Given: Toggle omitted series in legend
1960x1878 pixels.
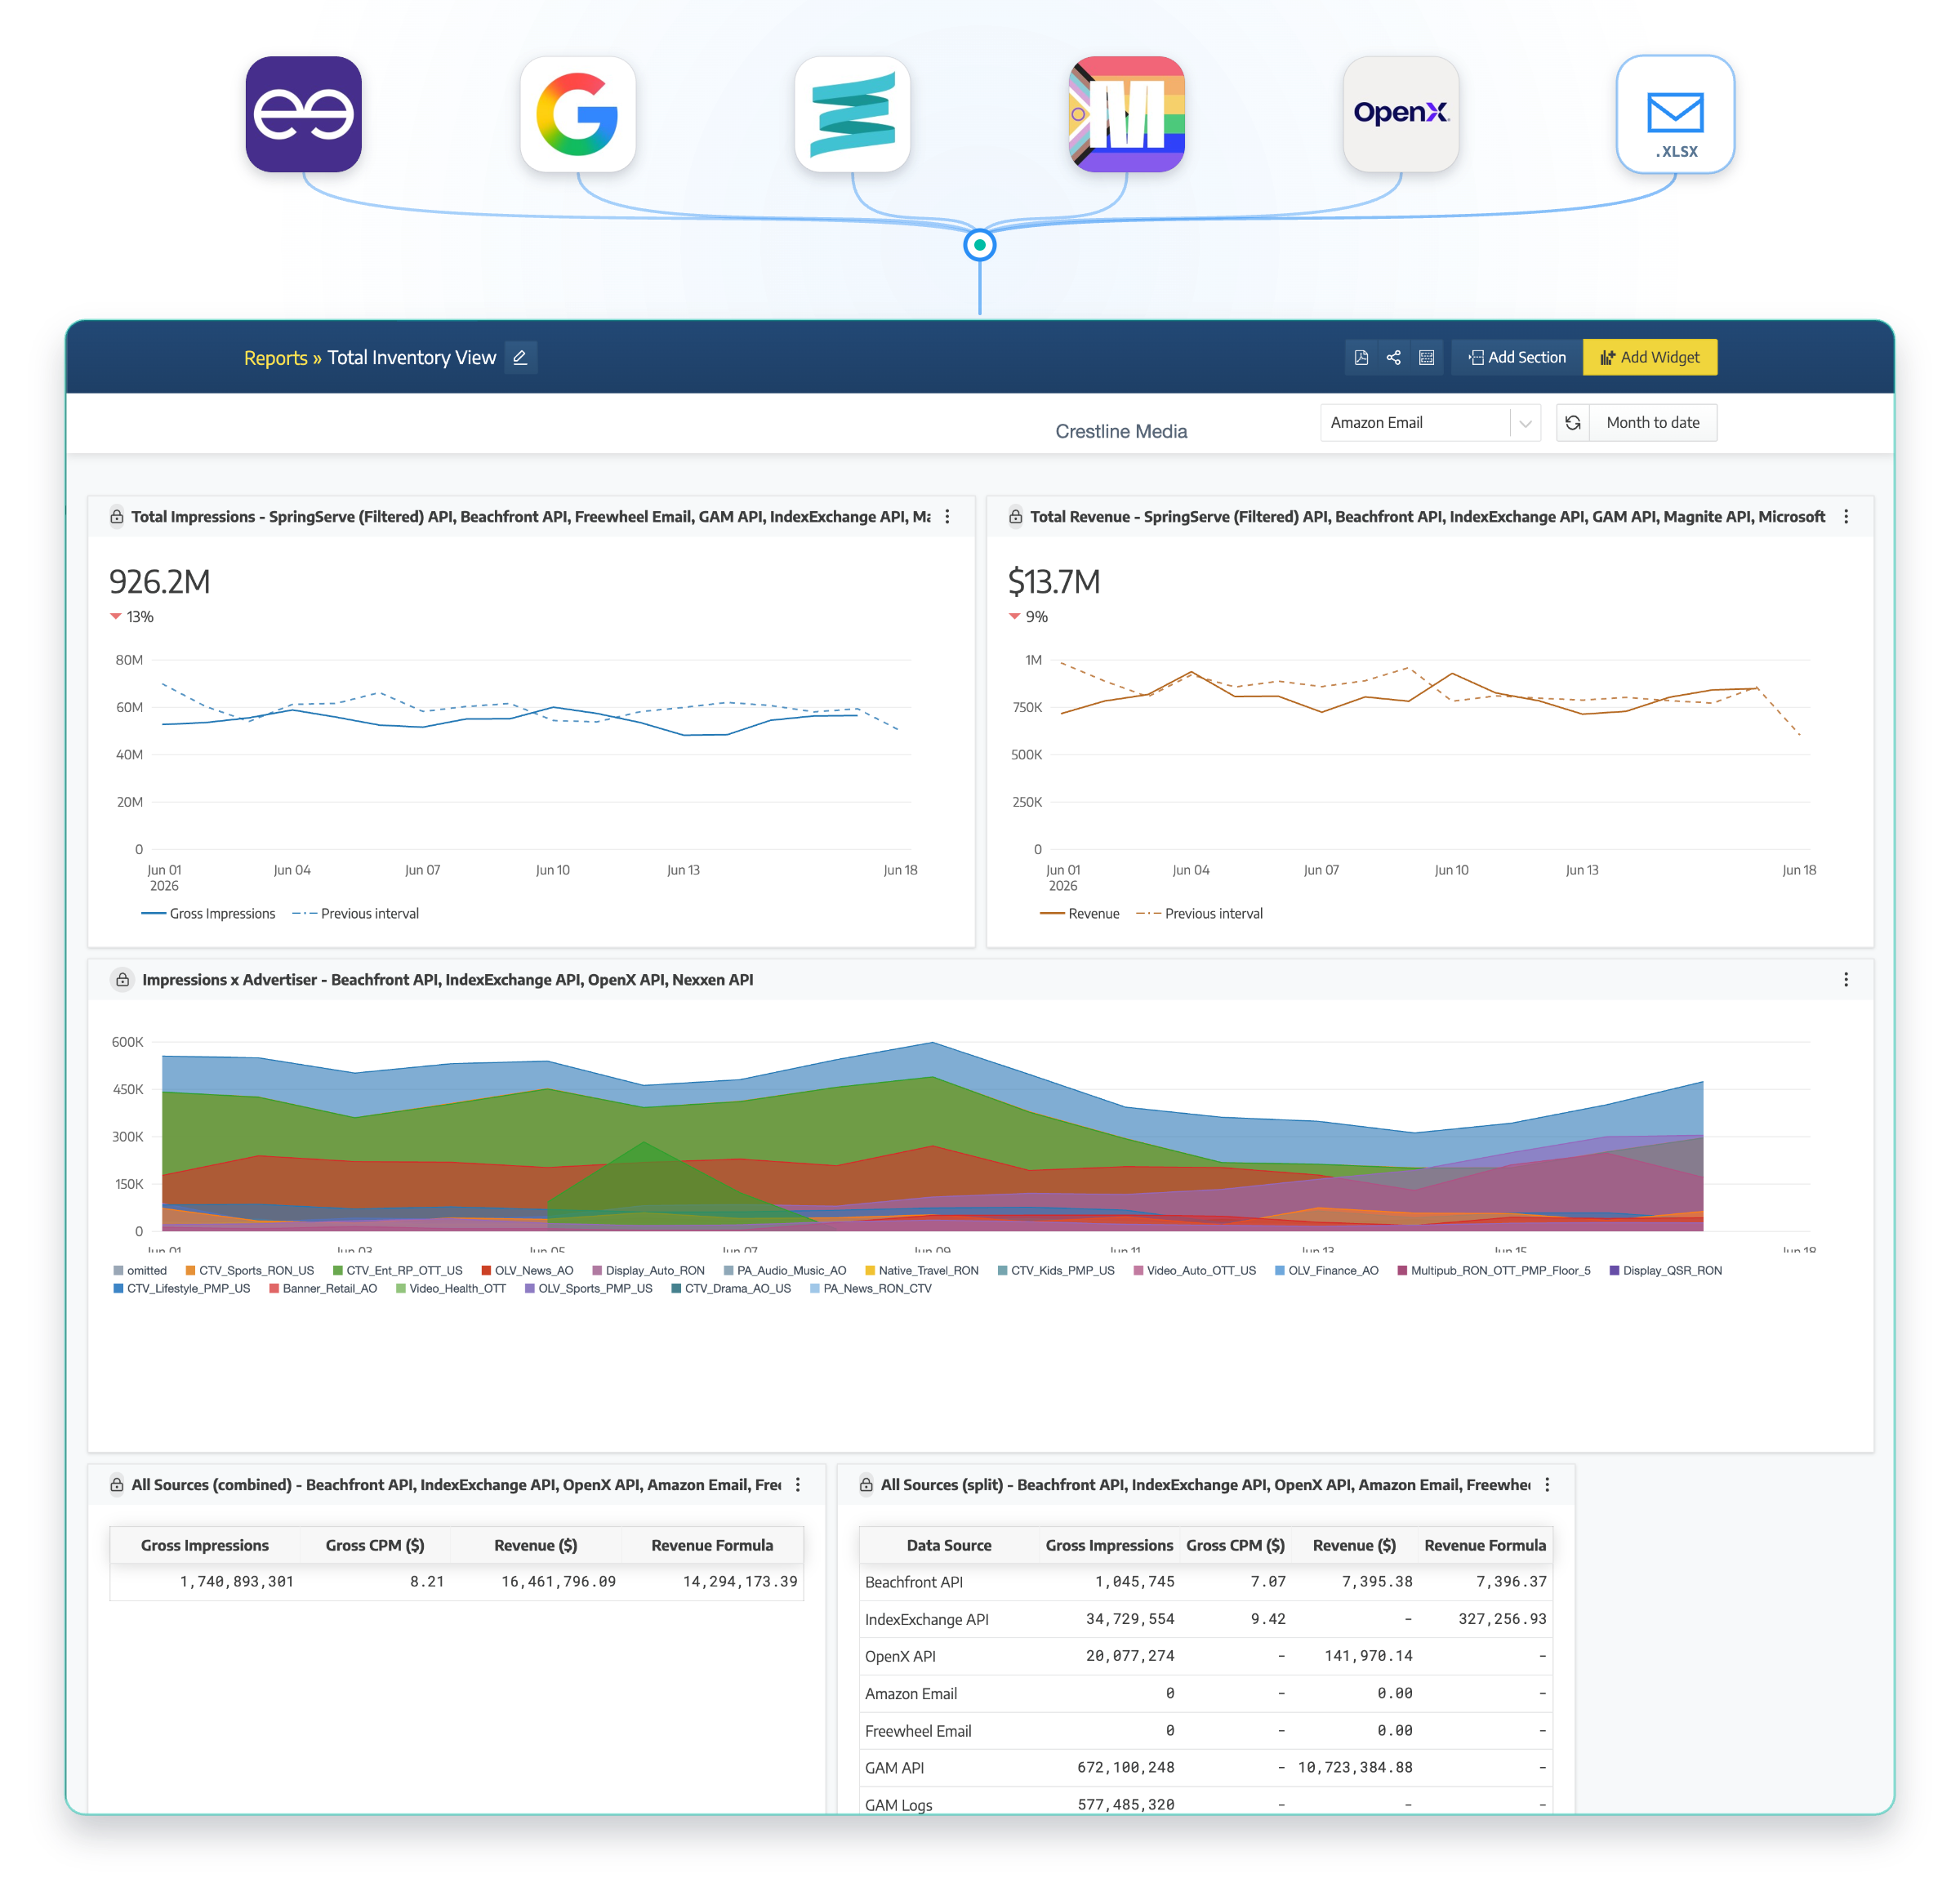Looking at the screenshot, I should [x=140, y=1271].
